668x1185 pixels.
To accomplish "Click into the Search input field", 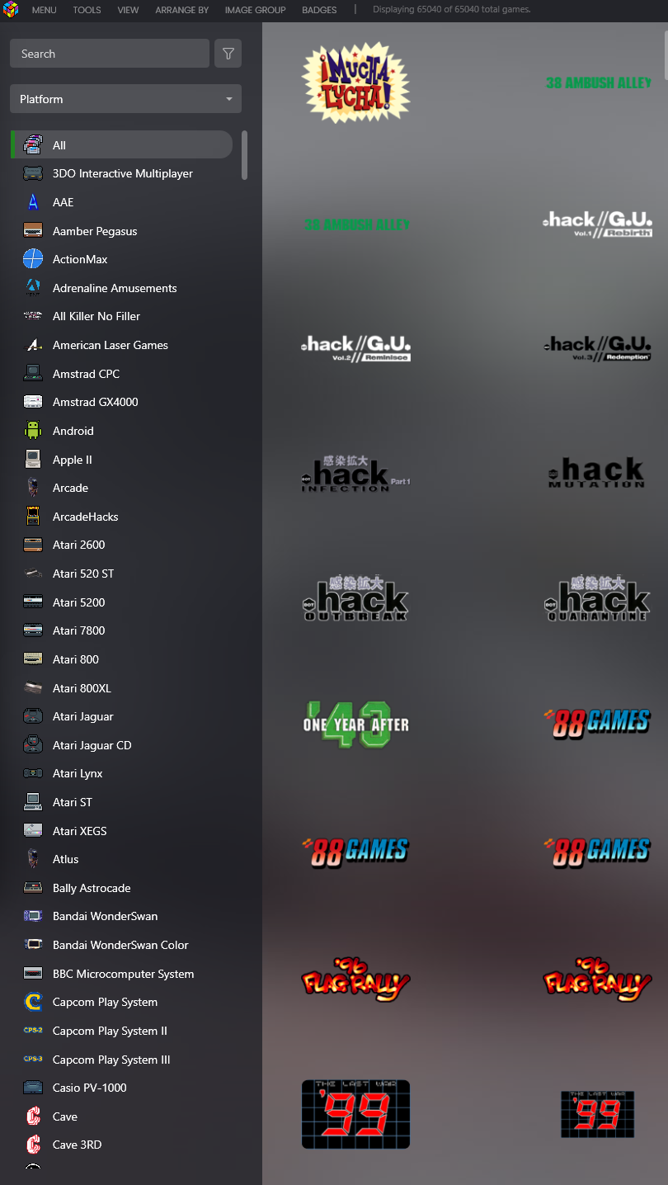I will click(110, 54).
